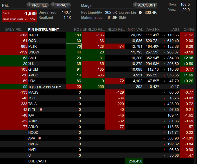Click the 5x leverage badge next to APP
The image size is (197, 164).
click(40, 138)
